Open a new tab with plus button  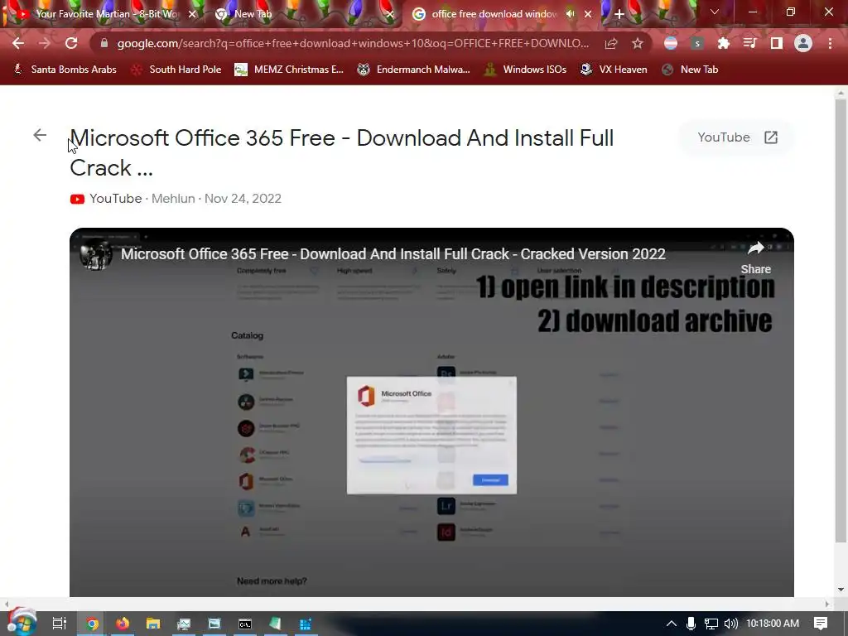(619, 14)
